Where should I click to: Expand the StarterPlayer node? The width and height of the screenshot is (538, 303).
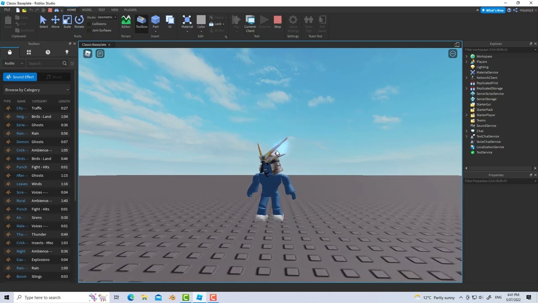[x=467, y=115]
